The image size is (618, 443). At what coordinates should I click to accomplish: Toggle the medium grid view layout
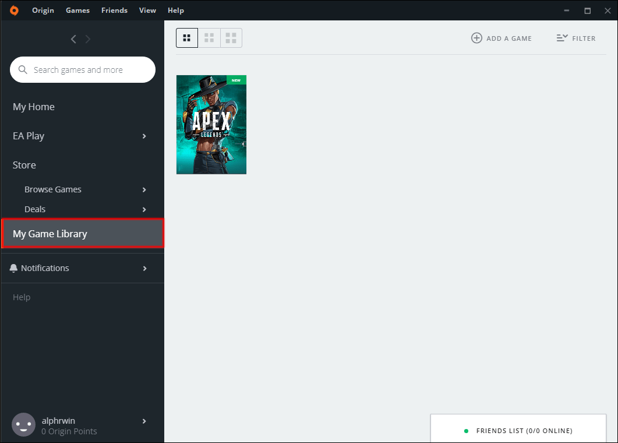pyautogui.click(x=209, y=37)
